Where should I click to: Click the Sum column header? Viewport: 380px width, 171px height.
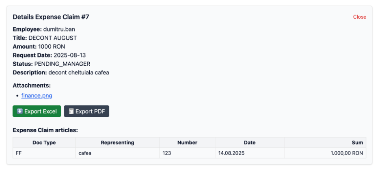(357, 143)
